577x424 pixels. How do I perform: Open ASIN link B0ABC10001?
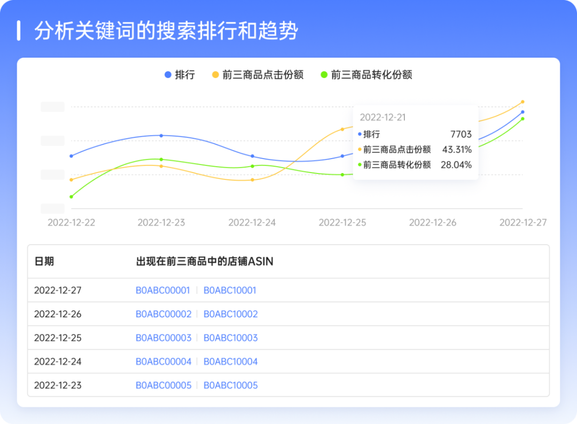click(230, 290)
